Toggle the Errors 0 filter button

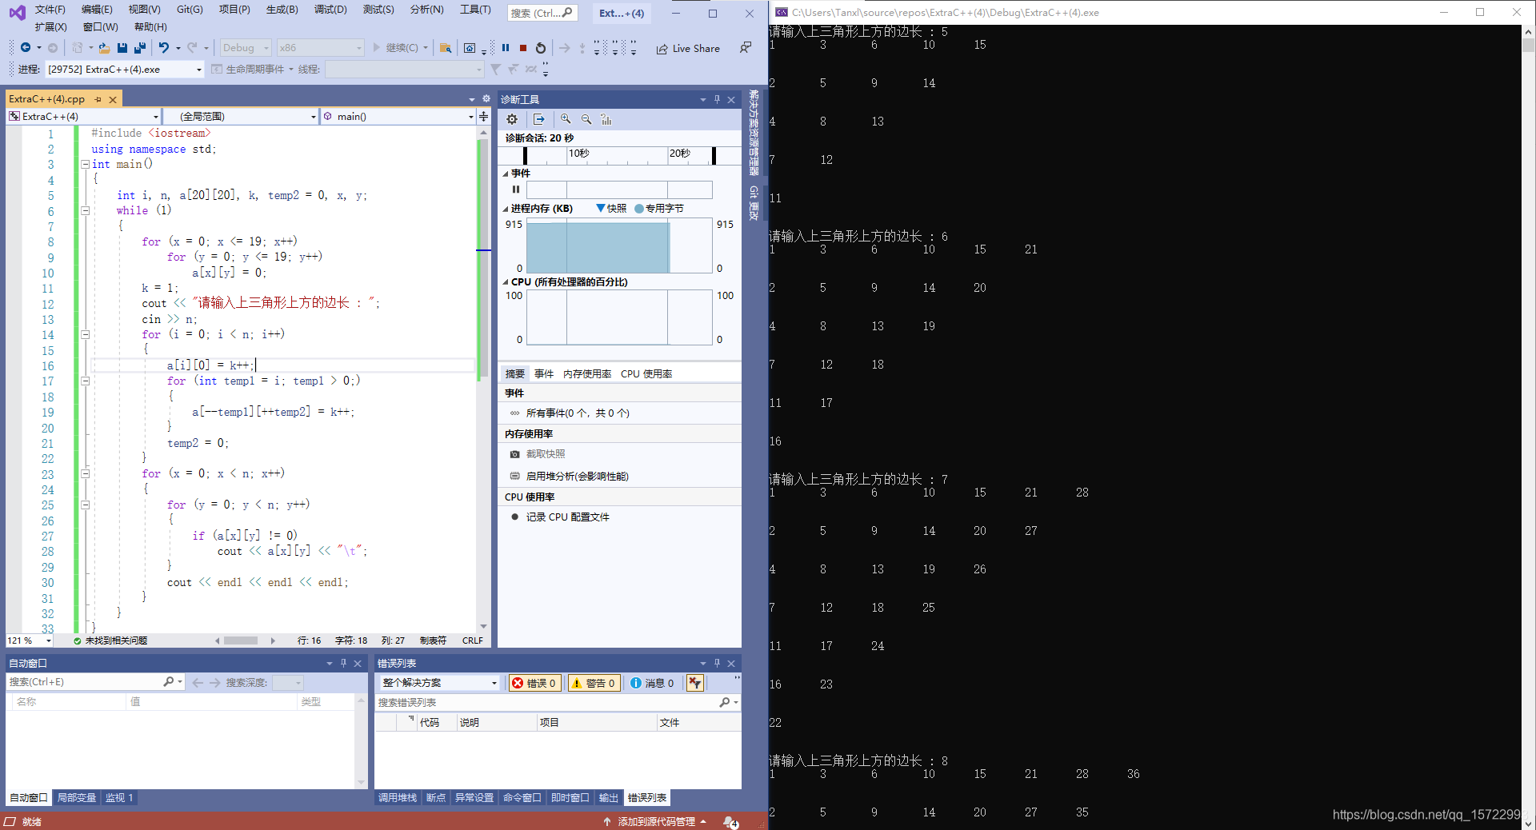click(534, 683)
